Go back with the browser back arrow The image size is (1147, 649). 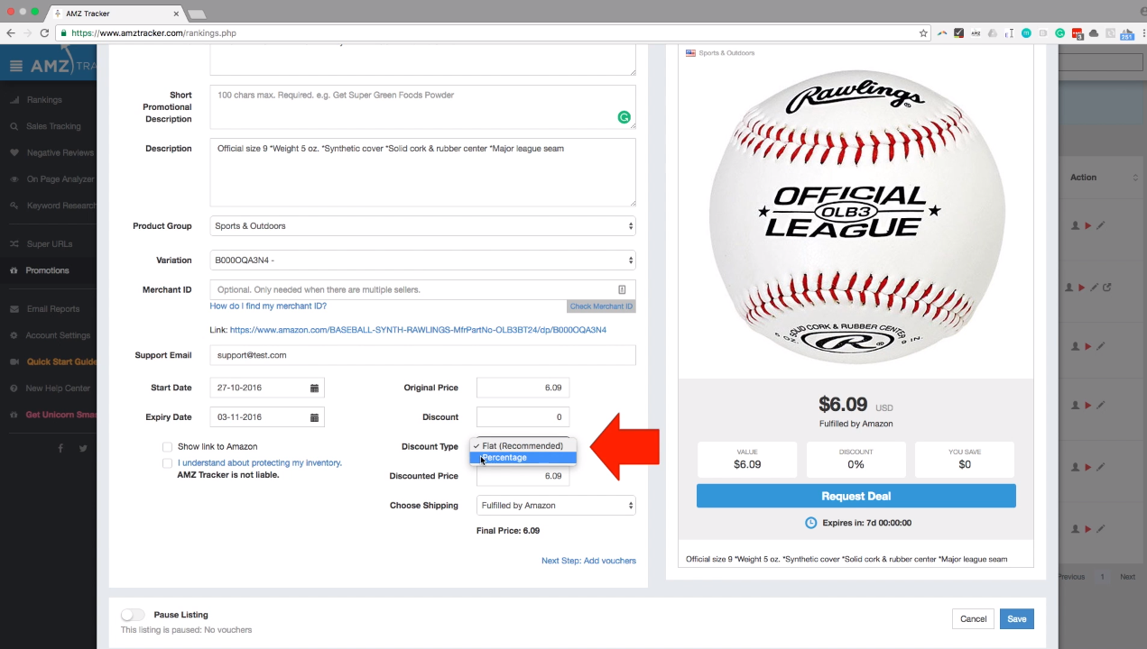tap(10, 33)
